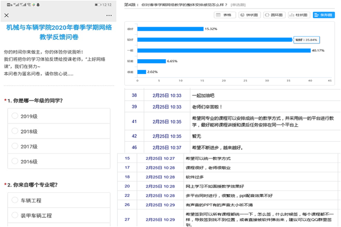
Task: Choose the 2016级 grade option
Action: (14, 161)
